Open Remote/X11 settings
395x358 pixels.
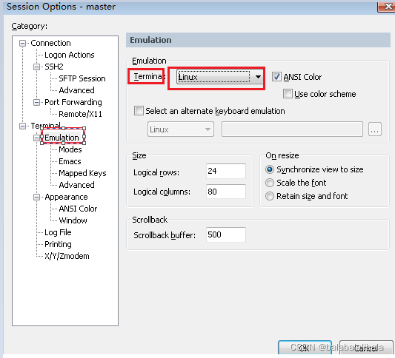pos(80,114)
